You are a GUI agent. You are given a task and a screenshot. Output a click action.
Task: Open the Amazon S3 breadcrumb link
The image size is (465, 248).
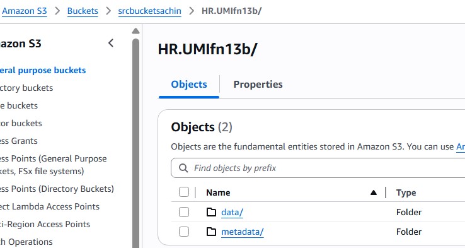click(25, 11)
